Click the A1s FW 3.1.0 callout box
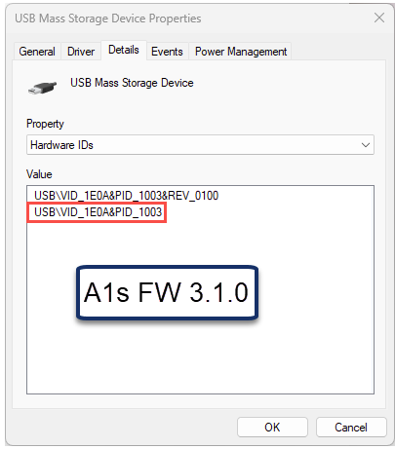This screenshot has height=449, width=395. [167, 292]
